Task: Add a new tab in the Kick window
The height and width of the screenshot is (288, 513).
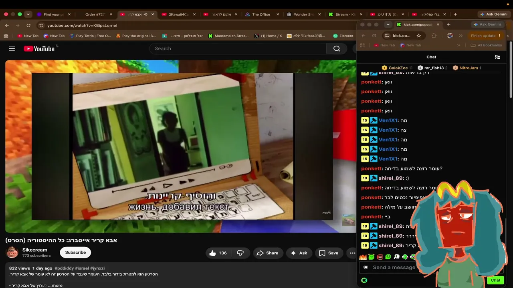Action: 448,24
